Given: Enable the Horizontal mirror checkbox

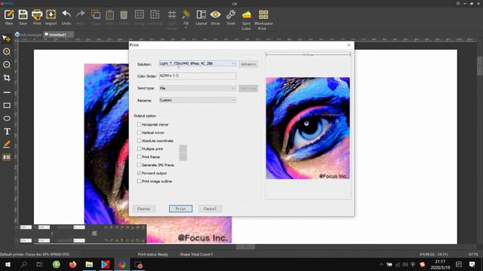Looking at the screenshot, I should click(x=139, y=124).
